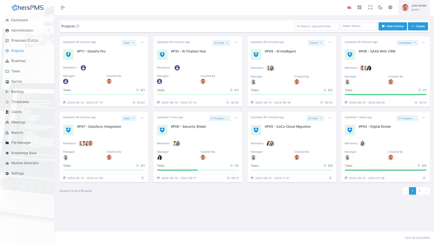Open more options for #P11 DataViz Pro
The width and height of the screenshot is (434, 244).
tap(142, 42)
